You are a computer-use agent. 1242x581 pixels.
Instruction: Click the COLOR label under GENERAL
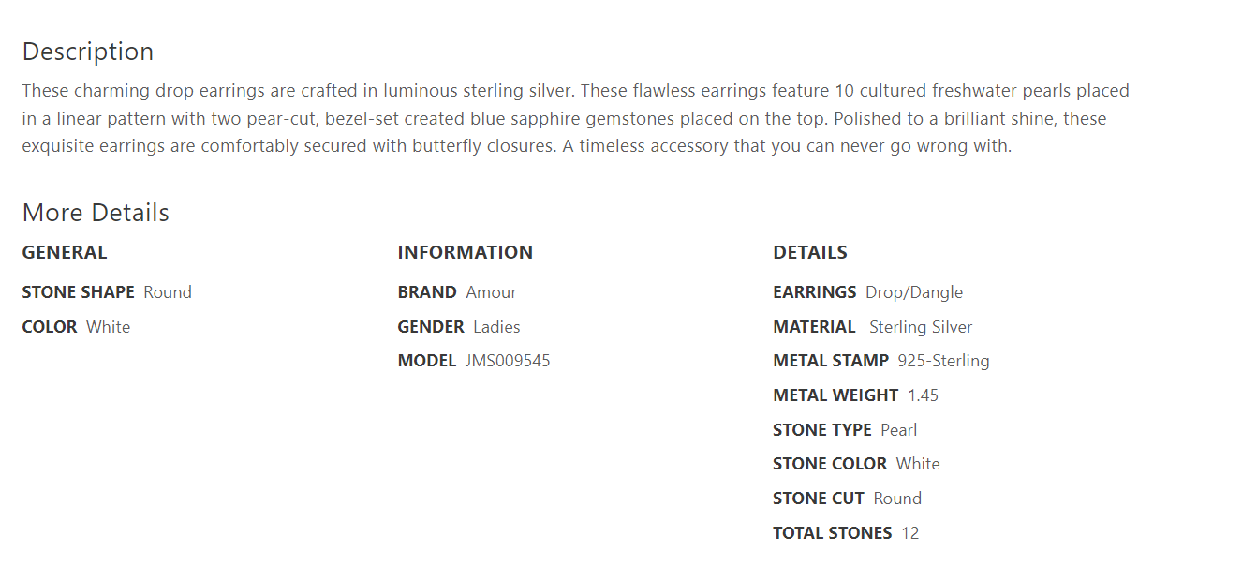pyautogui.click(x=50, y=327)
